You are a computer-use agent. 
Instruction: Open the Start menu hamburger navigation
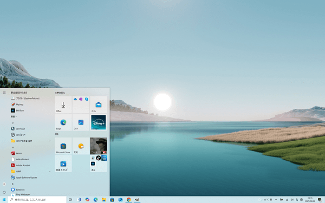4,93
